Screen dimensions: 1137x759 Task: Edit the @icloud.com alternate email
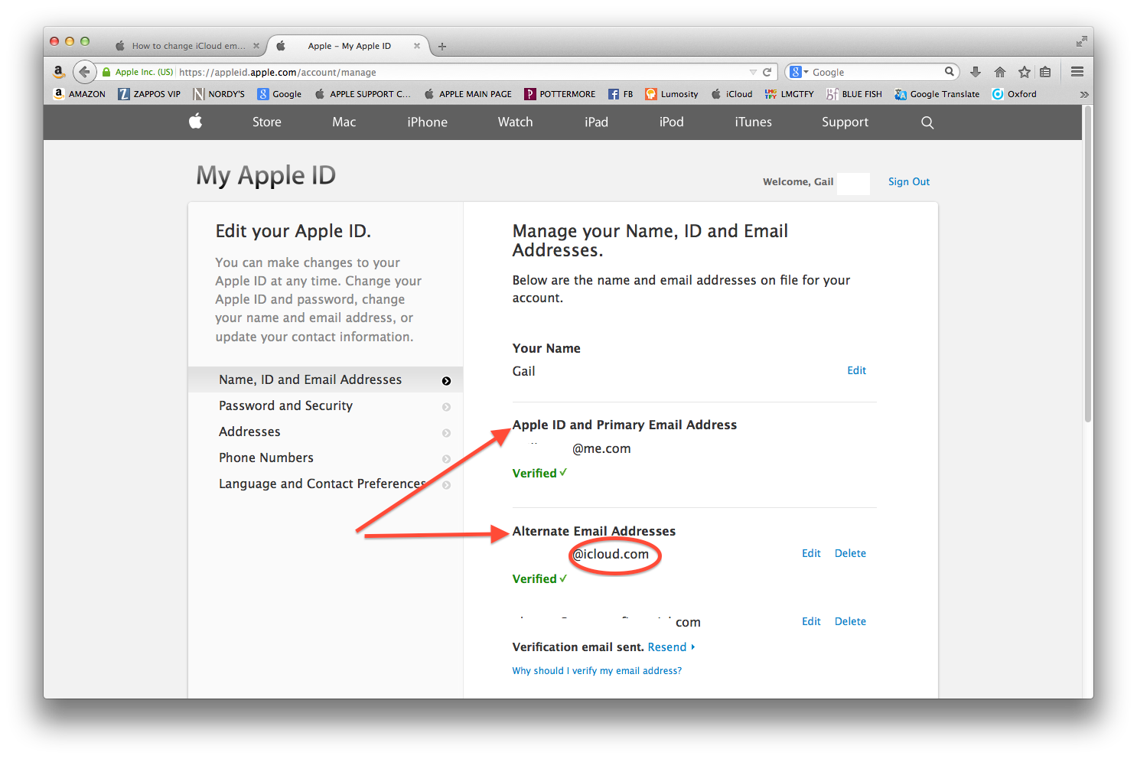point(811,553)
